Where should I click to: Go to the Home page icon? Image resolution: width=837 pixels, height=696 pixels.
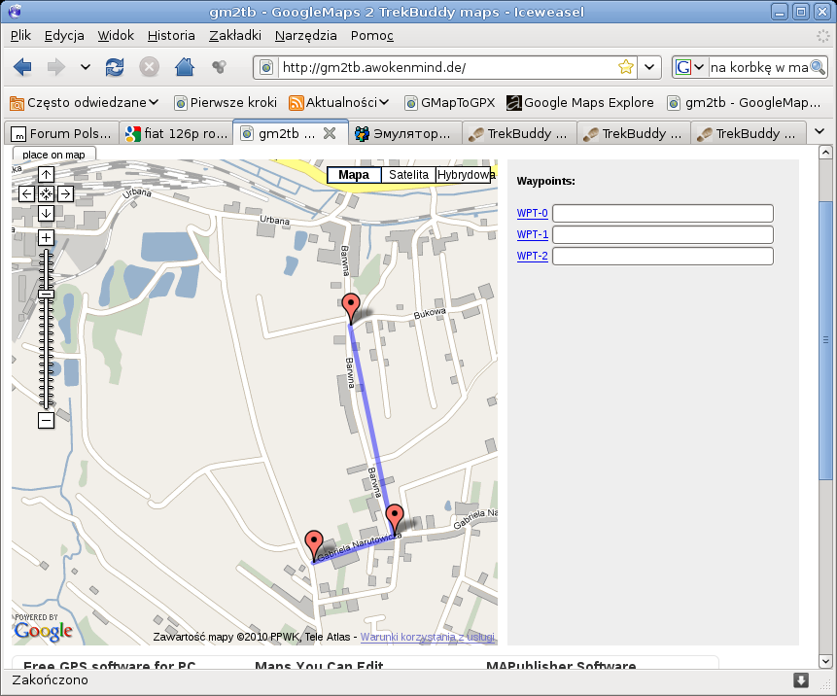pos(185,67)
